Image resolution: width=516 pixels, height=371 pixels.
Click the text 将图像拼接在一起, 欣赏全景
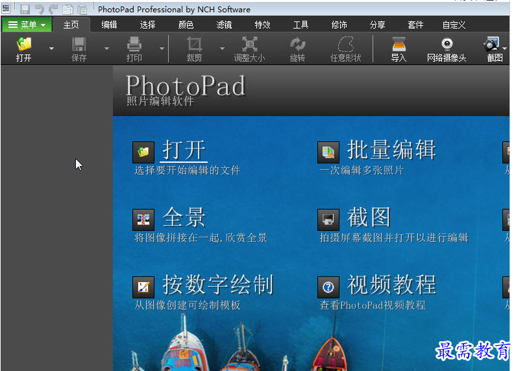(201, 237)
